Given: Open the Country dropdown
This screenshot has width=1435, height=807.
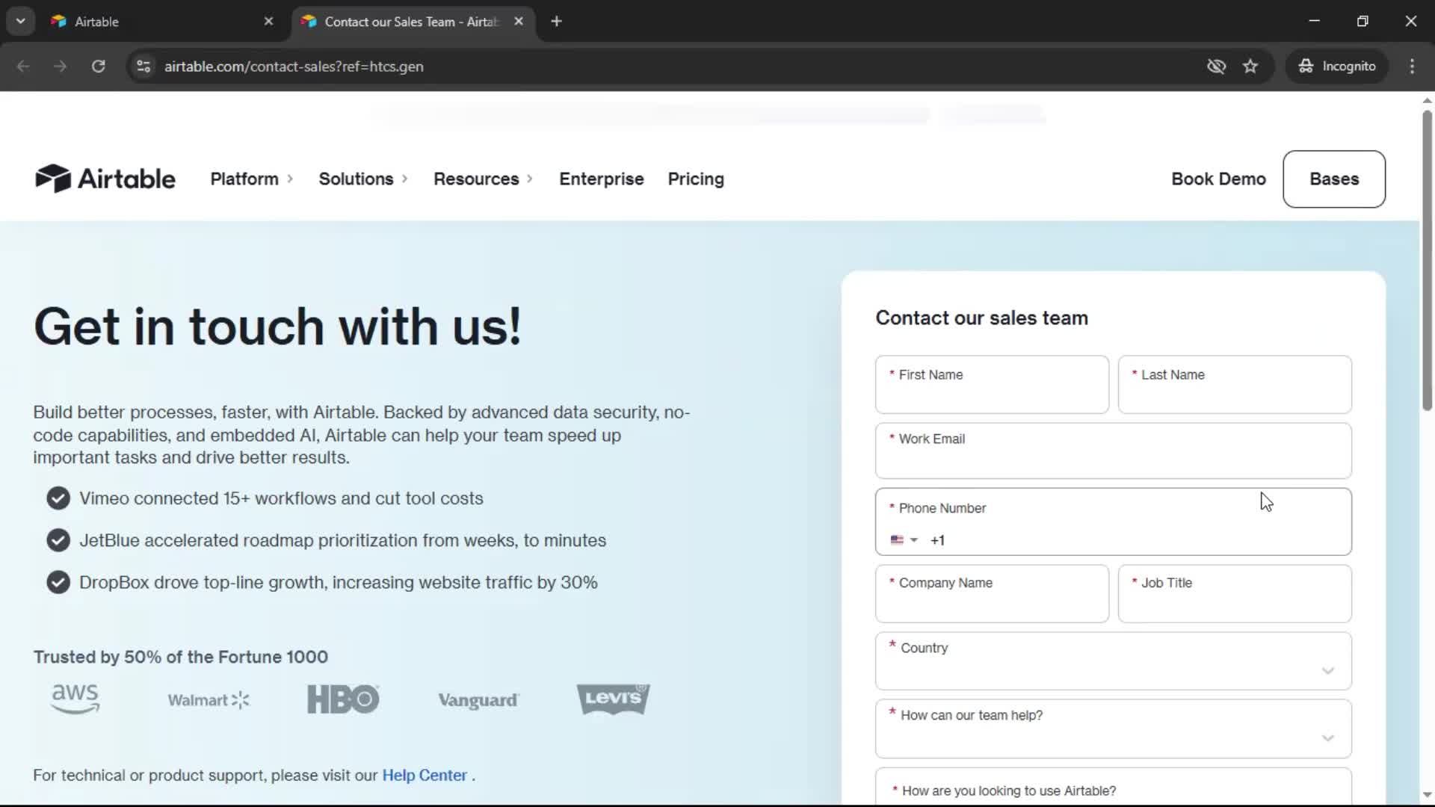Looking at the screenshot, I should pos(1113,661).
